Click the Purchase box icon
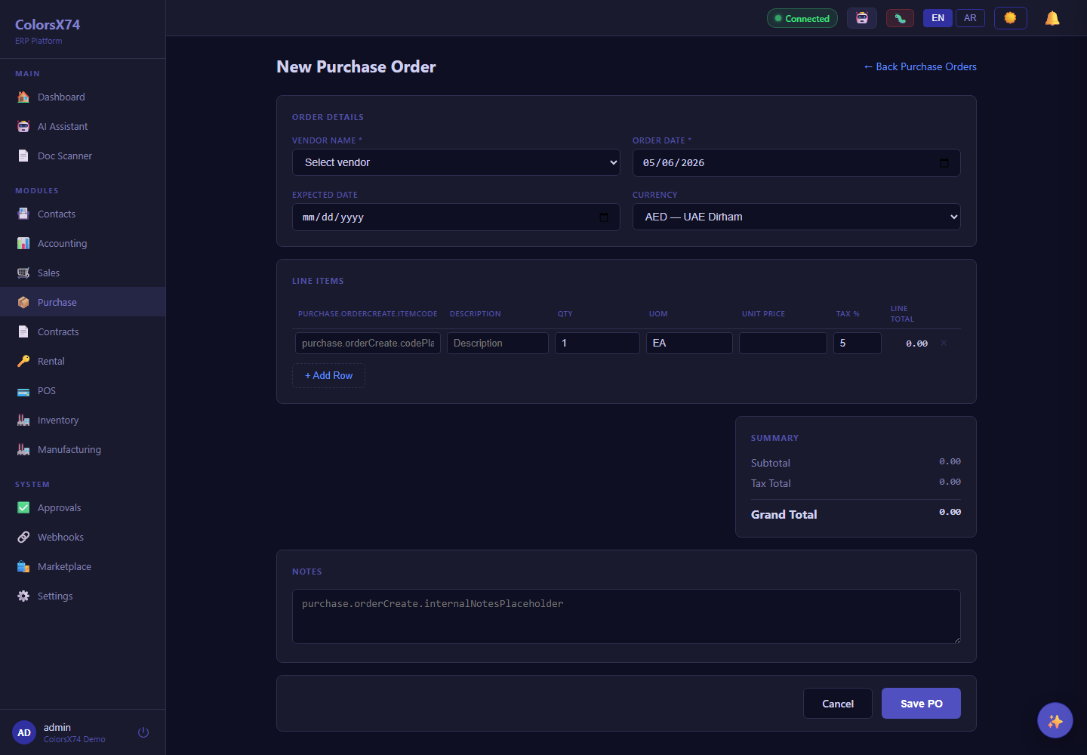 tap(23, 303)
